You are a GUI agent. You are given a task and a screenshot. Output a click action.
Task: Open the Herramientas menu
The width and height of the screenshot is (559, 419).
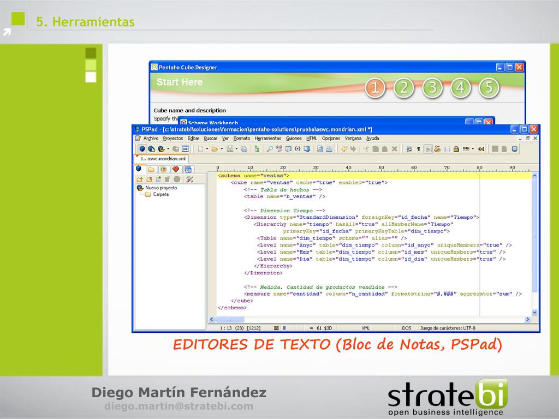(267, 138)
